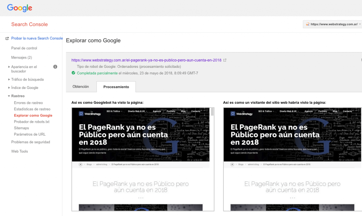This screenshot has width=362, height=216.
Task: Select the Procesamiento tab
Action: point(116,87)
